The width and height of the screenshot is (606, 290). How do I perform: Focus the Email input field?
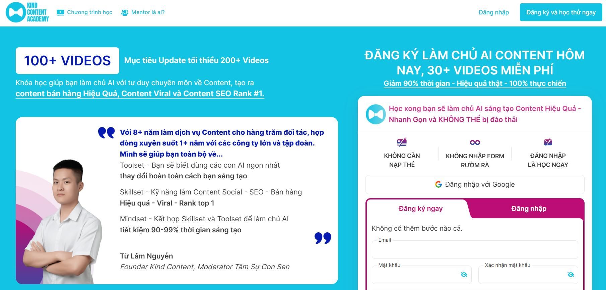[475, 249]
